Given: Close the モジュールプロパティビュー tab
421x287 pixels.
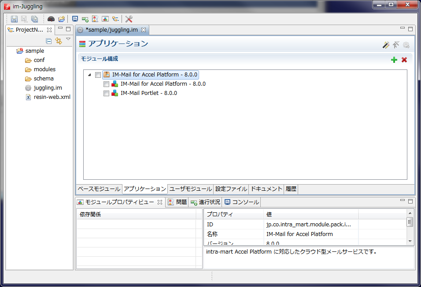Looking at the screenshot, I should tap(160, 202).
